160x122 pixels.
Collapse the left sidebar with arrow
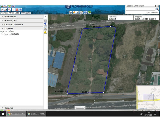click(45, 16)
